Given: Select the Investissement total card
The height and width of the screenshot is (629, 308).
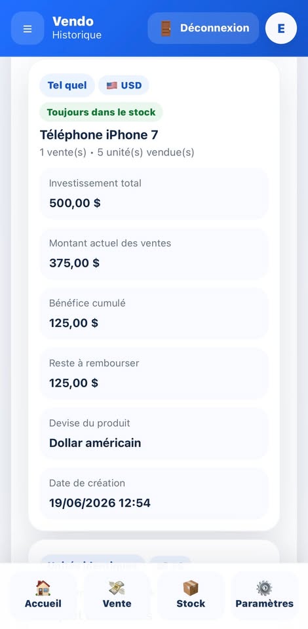Looking at the screenshot, I should click(154, 194).
